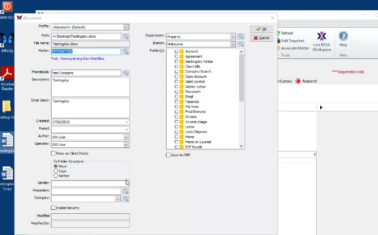
Task: Click the Department lookup search icon
Action: [x=241, y=37]
